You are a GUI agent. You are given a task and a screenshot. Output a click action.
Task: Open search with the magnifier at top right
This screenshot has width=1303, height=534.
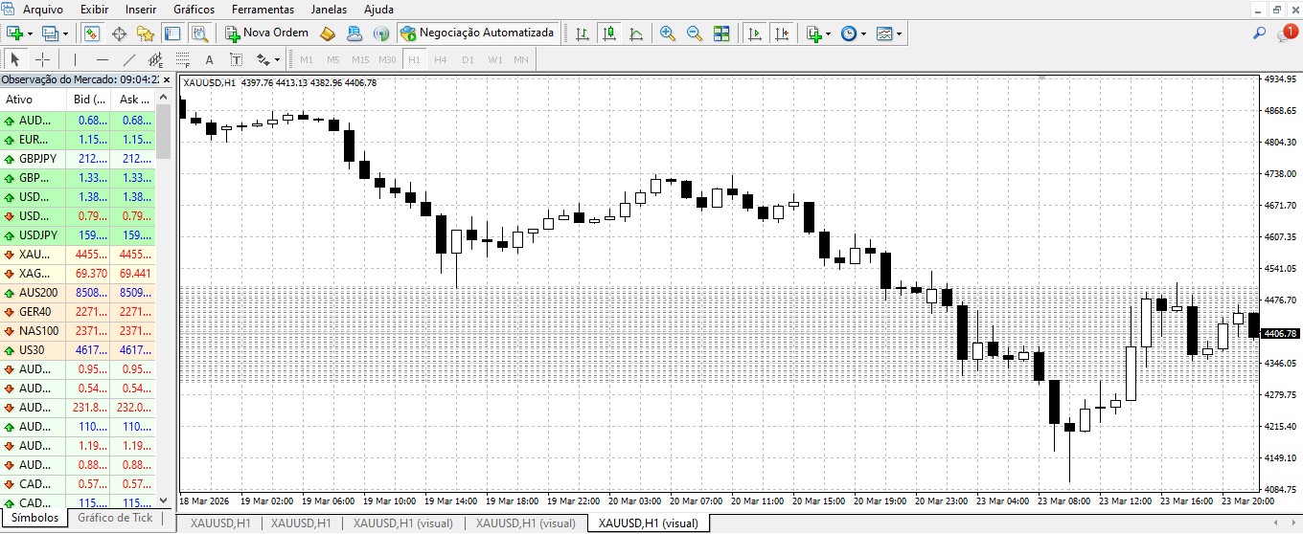click(x=1260, y=33)
